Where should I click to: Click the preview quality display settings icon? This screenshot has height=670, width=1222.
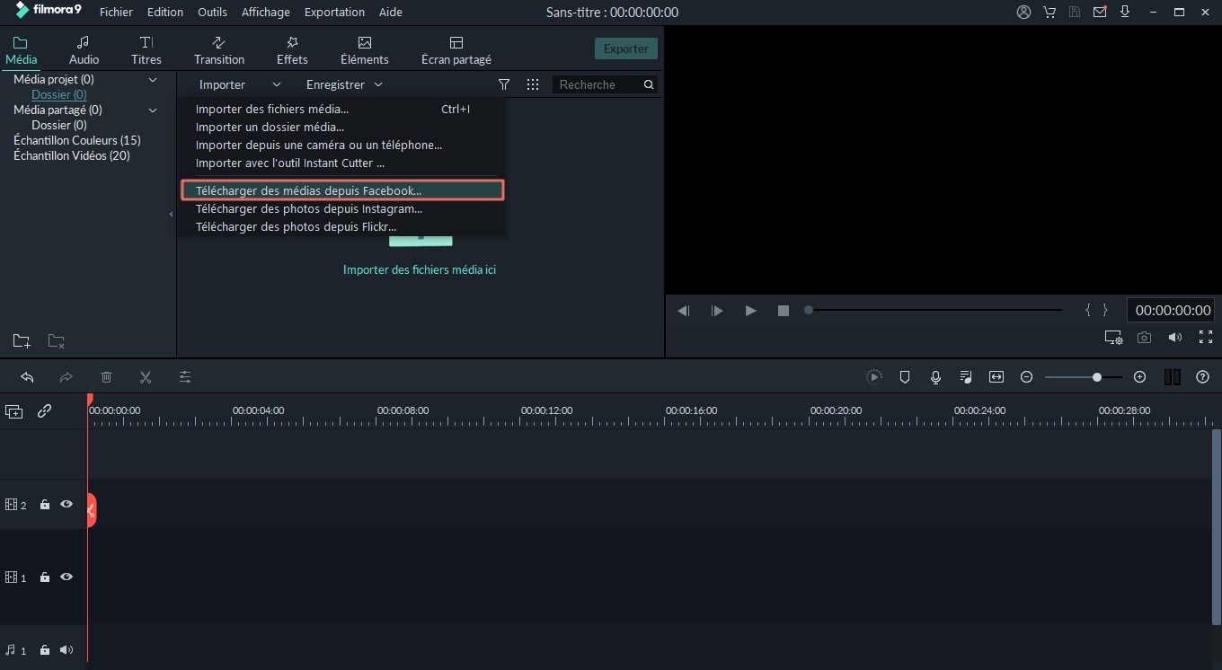click(x=1113, y=338)
